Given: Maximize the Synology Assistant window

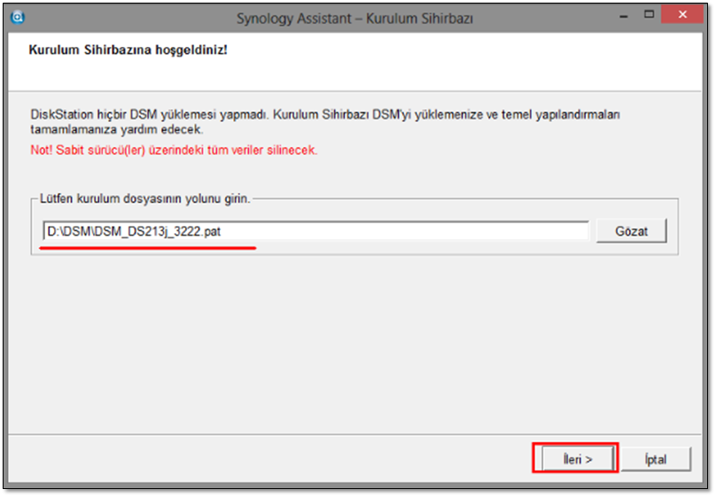Looking at the screenshot, I should pos(649,15).
